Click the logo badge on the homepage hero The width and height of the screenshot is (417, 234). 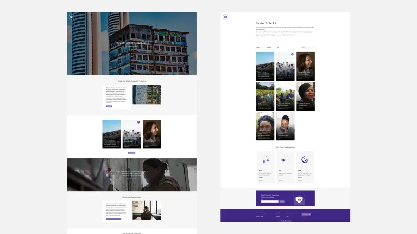point(72,17)
